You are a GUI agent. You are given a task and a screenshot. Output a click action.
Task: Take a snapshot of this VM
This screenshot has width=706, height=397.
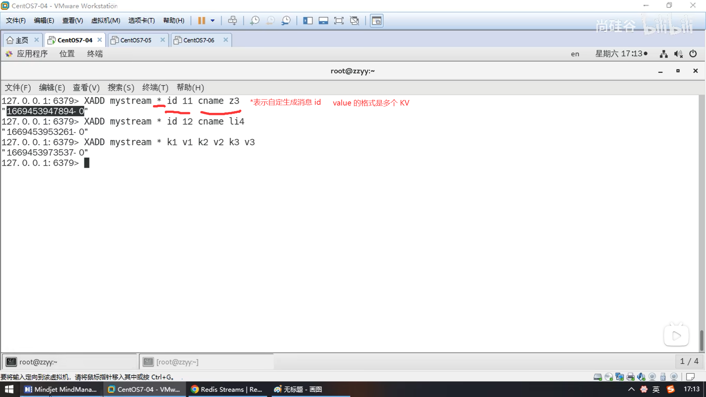click(254, 21)
